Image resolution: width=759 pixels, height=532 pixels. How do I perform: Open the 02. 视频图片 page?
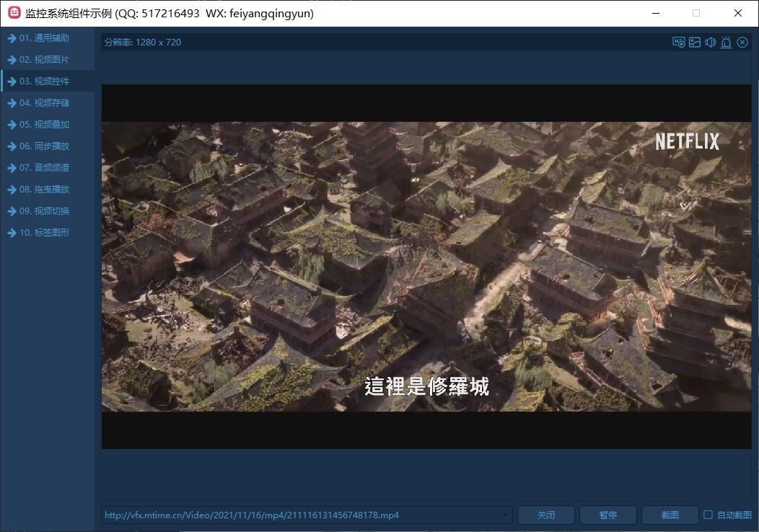pos(44,60)
